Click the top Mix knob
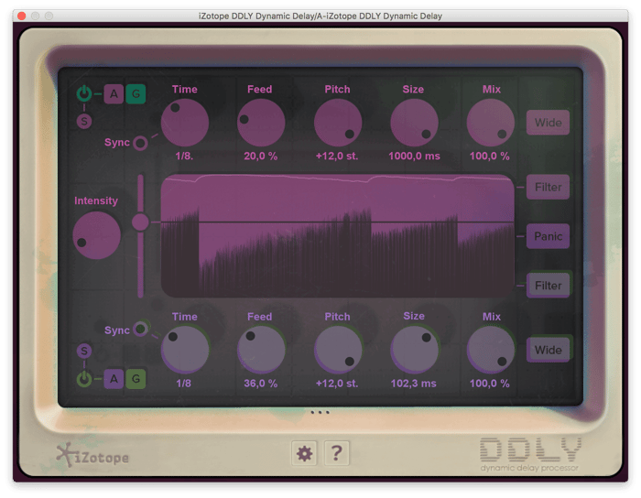Image resolution: width=641 pixels, height=498 pixels. click(491, 123)
